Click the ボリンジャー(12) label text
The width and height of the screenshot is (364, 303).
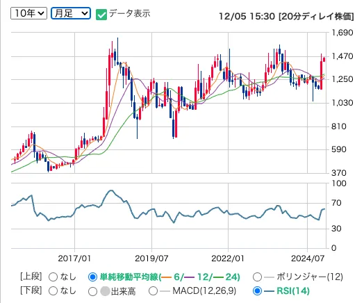click(310, 277)
